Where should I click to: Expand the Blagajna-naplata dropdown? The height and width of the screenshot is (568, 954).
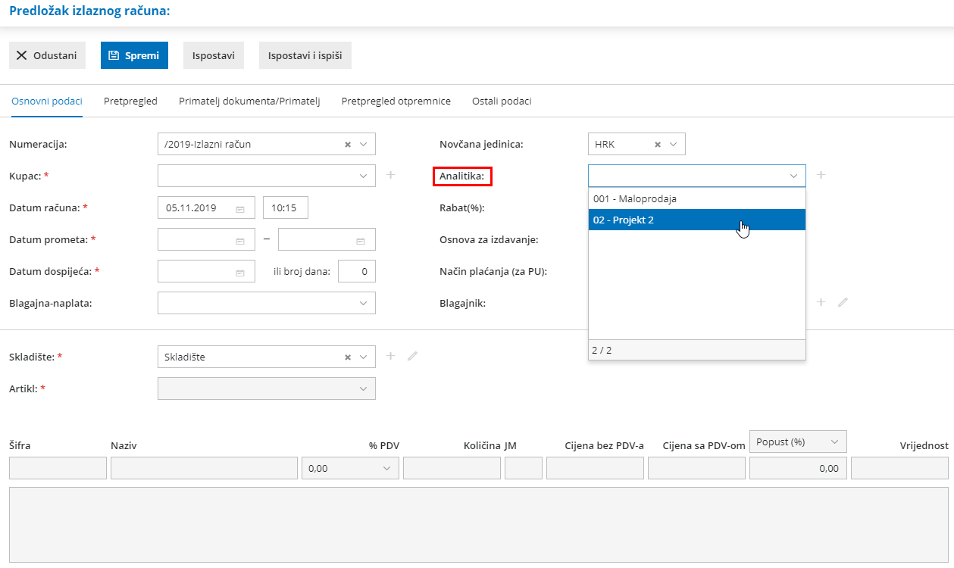coord(363,303)
